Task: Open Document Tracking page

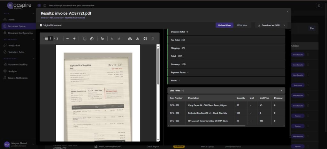Action: pyautogui.click(x=18, y=64)
